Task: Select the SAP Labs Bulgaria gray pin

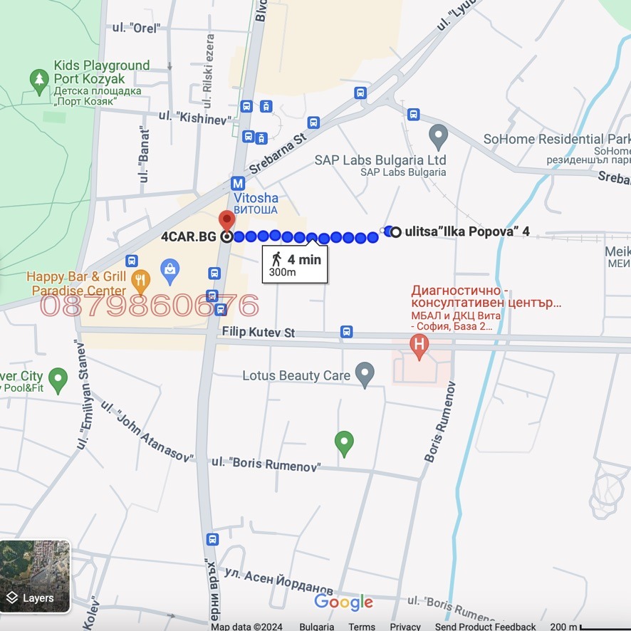Action: click(x=439, y=133)
